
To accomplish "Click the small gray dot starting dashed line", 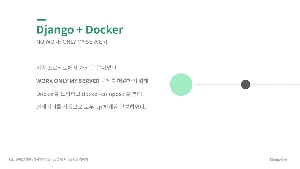I will (195, 84).
